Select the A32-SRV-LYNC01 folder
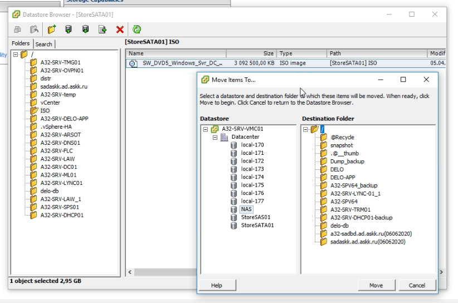The height and width of the screenshot is (303, 458). click(61, 183)
